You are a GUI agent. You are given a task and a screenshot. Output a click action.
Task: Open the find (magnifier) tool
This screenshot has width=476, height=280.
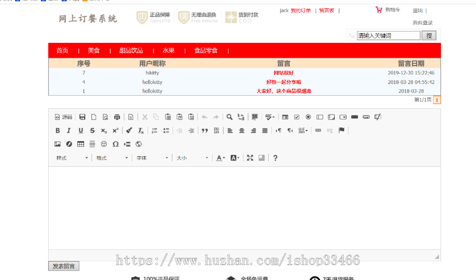click(x=230, y=117)
